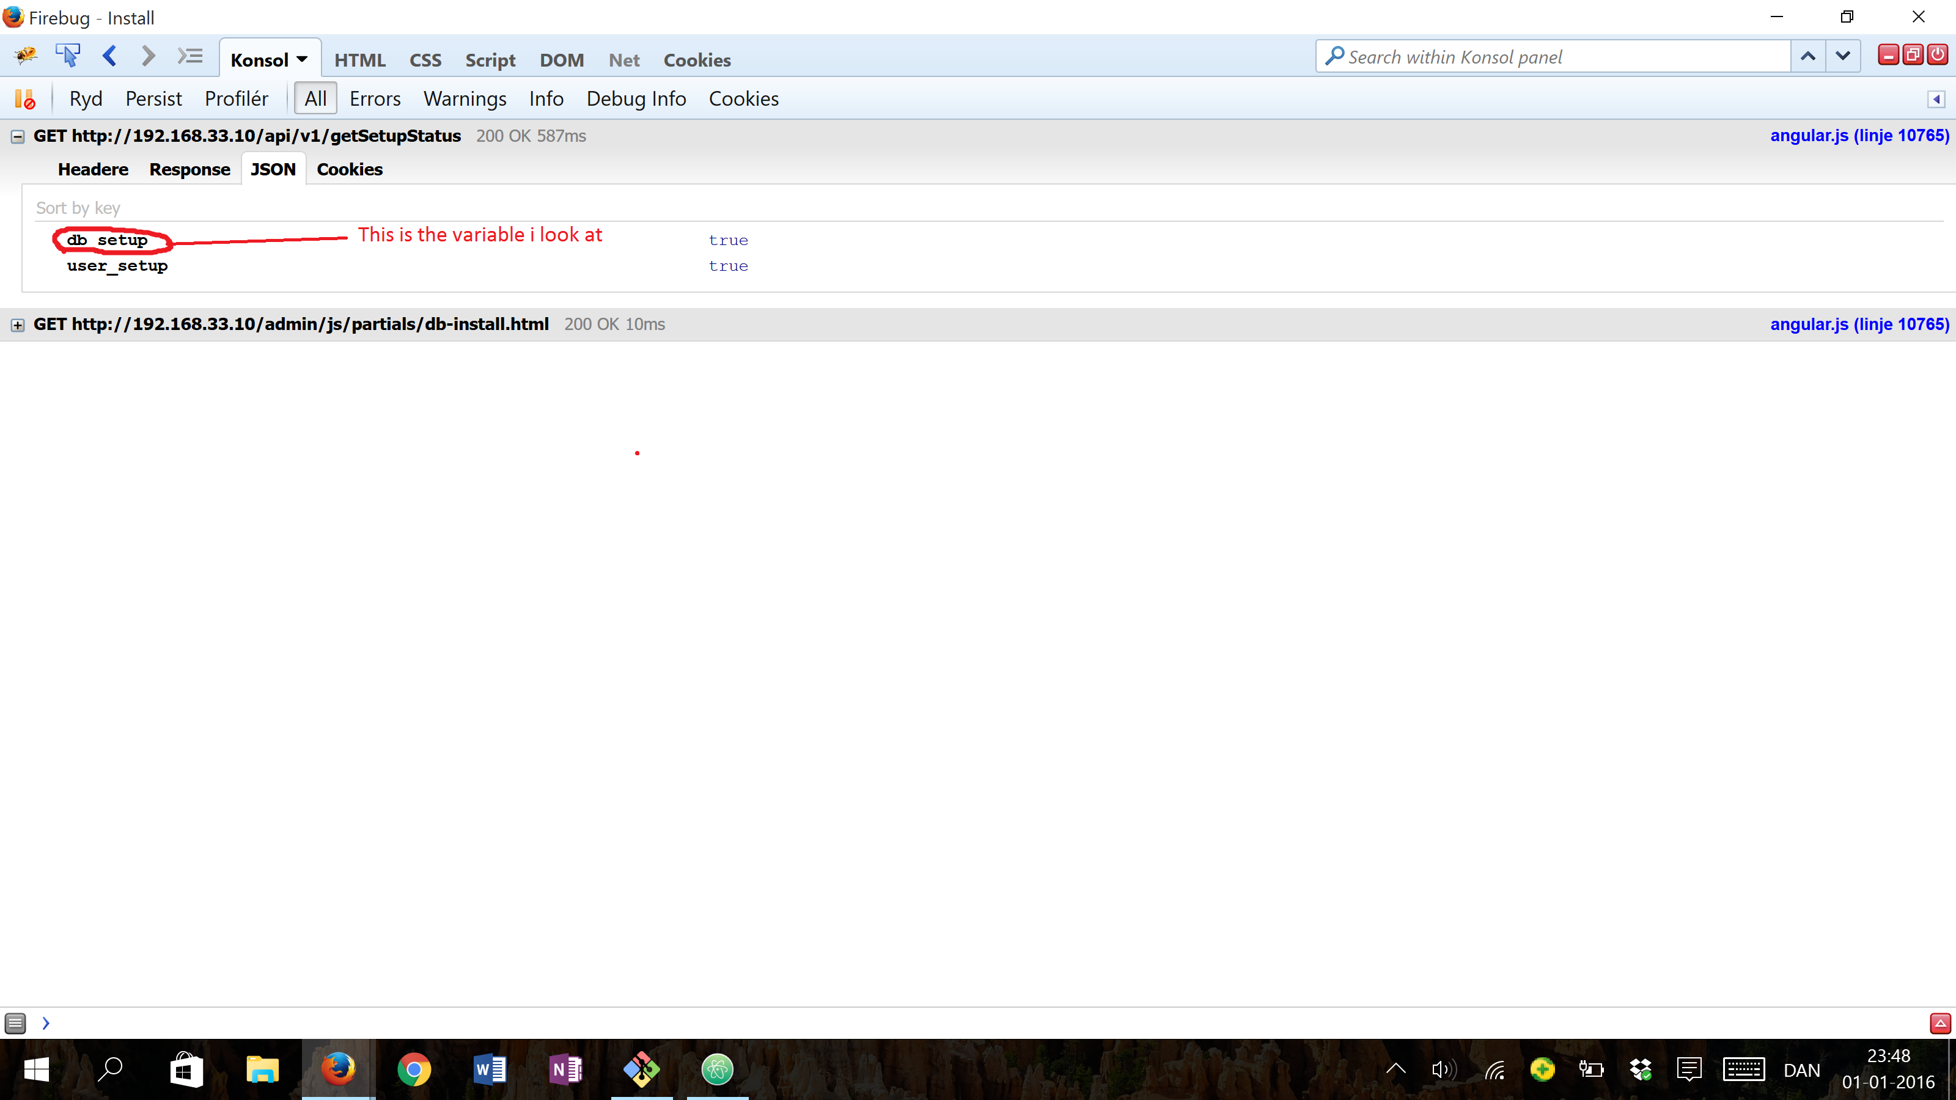Click the grey forward arrow icon
The image size is (1956, 1100).
(x=148, y=56)
